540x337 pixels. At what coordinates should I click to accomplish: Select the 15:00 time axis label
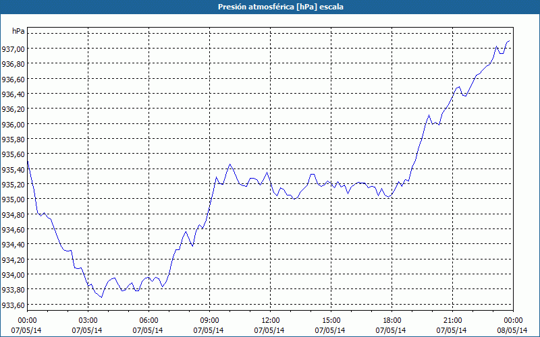click(x=331, y=321)
